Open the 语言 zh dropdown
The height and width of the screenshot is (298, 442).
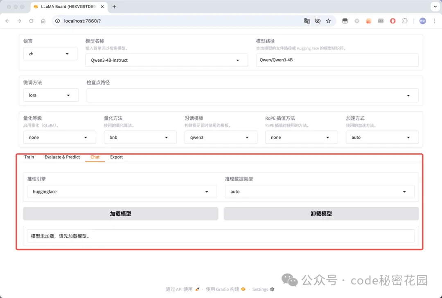click(x=50, y=54)
